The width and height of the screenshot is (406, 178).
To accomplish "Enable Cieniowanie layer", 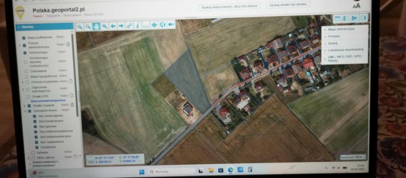I will click(x=26, y=71).
